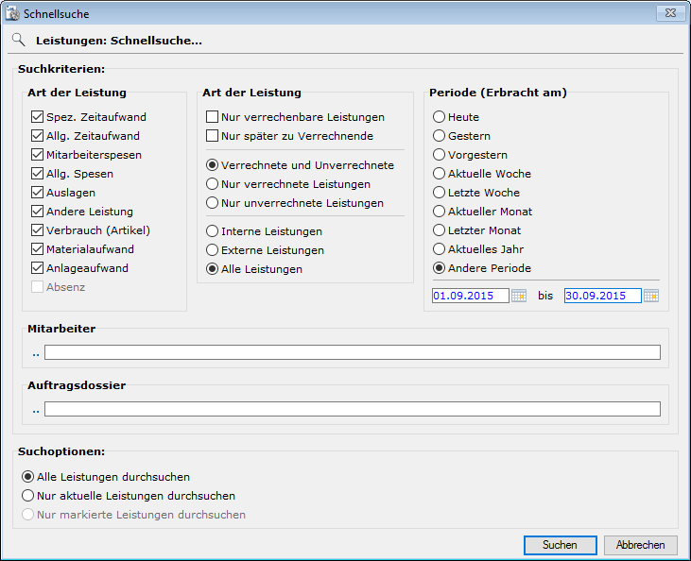Click the magnifier icon beside Leistungen: Schnellsuche
Image resolution: width=691 pixels, height=561 pixels.
(x=18, y=41)
